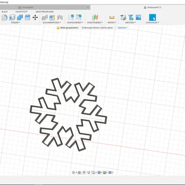Click the warning triangle icon by Nicht gespeichert

tap(58, 28)
